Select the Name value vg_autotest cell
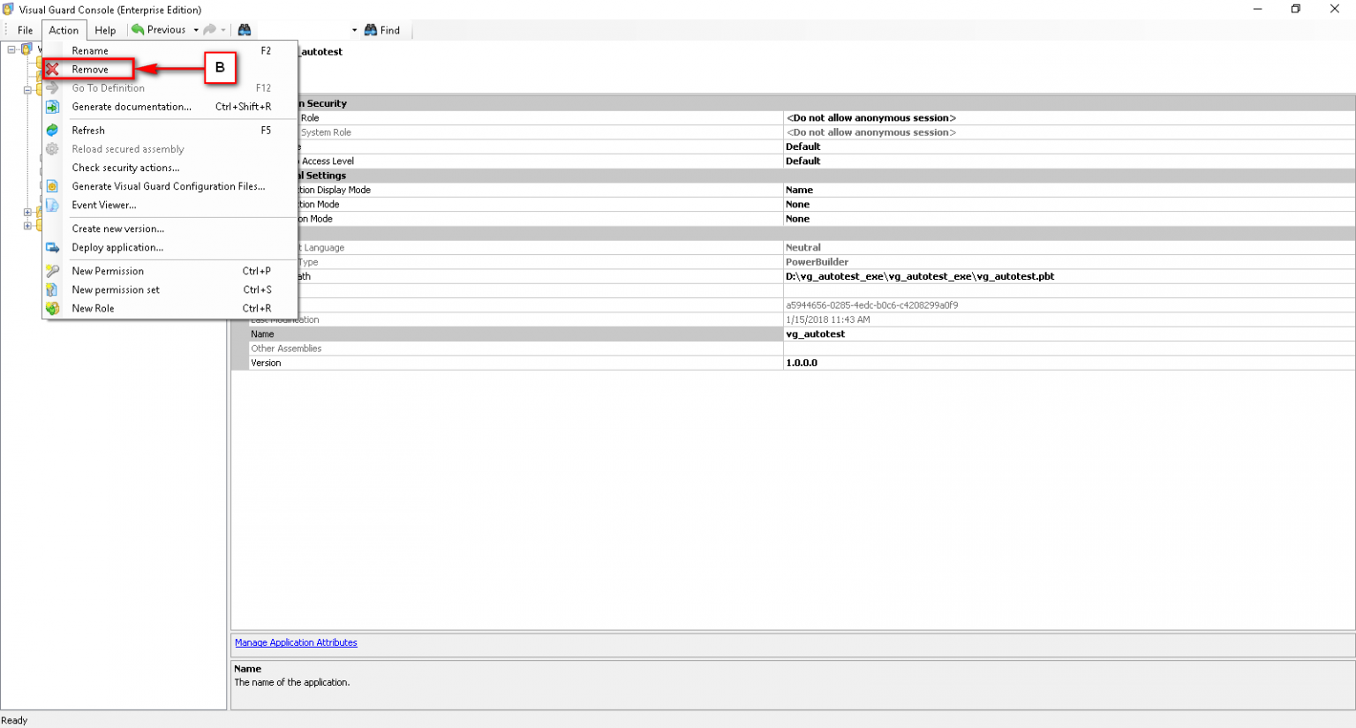1356x728 pixels. [1069, 334]
